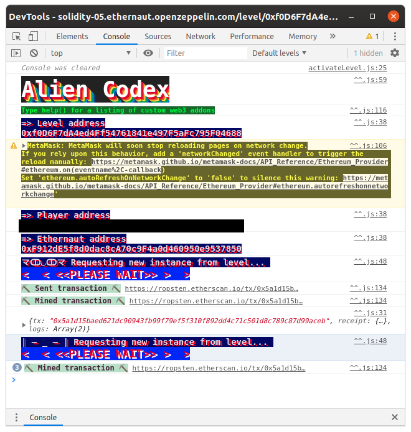
Task: Click the MetaMask warning triangle icon
Action: coord(14,145)
